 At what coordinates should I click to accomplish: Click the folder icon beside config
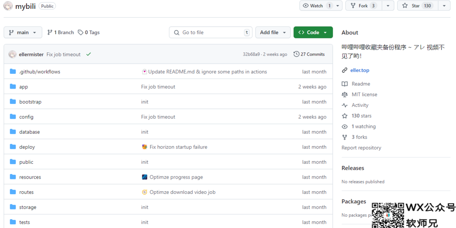coord(13,117)
